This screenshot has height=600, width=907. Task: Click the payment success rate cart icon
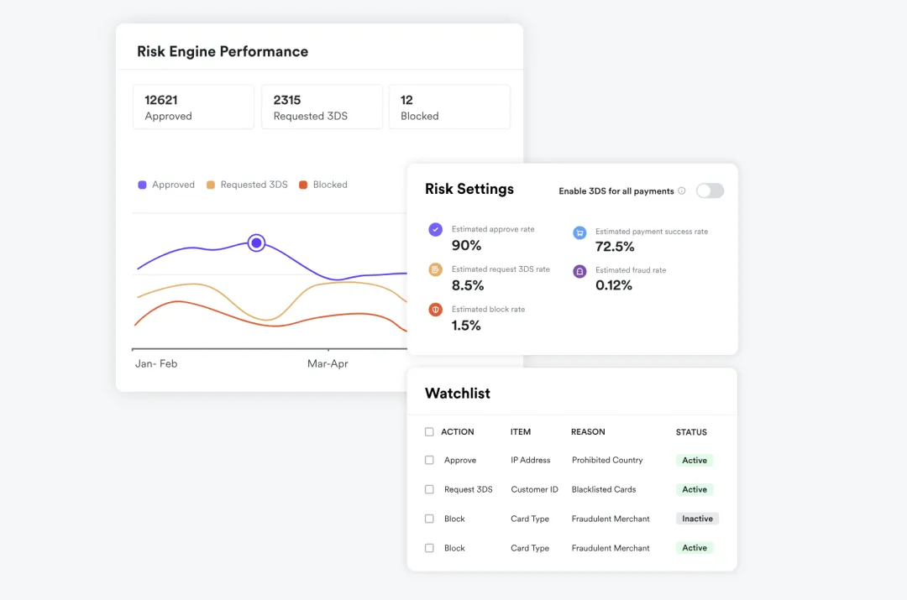pos(579,232)
